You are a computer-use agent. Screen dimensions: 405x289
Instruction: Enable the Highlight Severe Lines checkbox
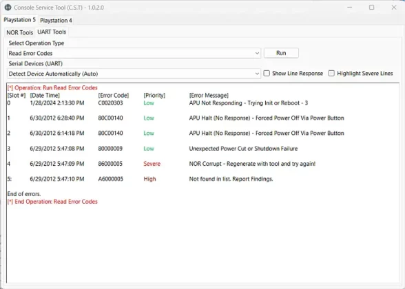click(331, 73)
